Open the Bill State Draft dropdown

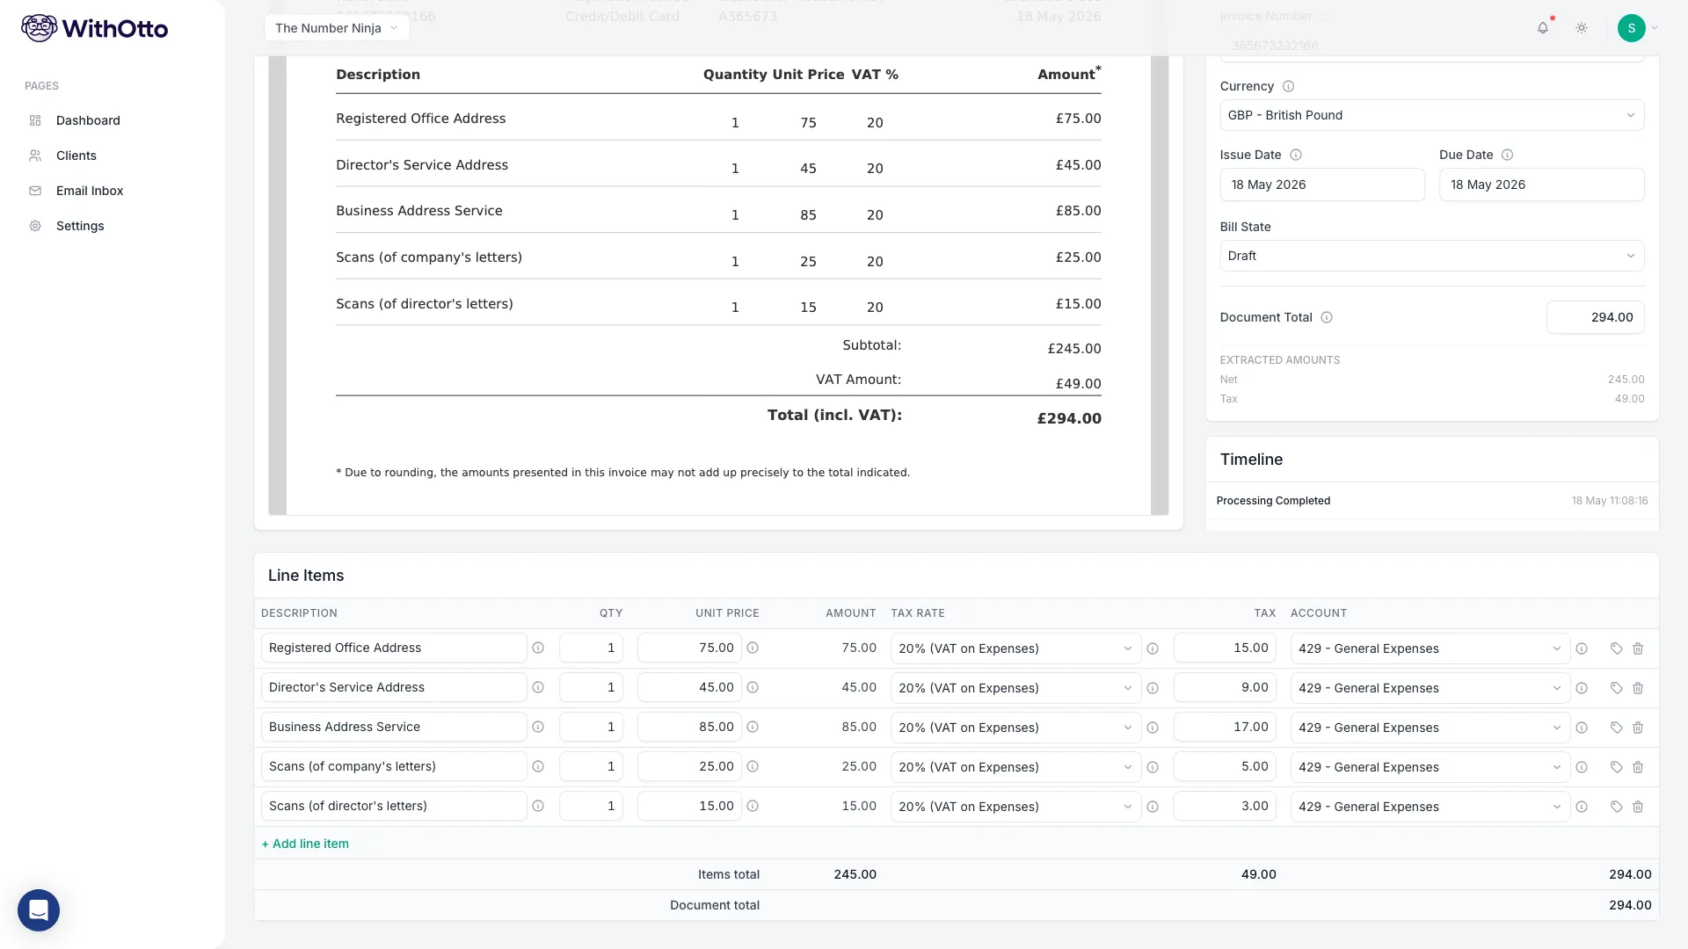pos(1431,256)
